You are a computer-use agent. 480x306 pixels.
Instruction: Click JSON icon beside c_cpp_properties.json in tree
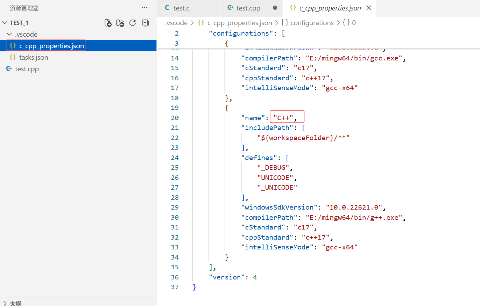(13, 46)
